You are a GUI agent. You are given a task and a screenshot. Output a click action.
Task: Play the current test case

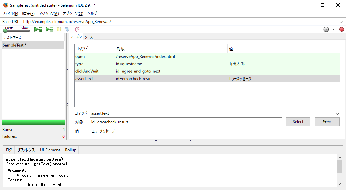49,29
